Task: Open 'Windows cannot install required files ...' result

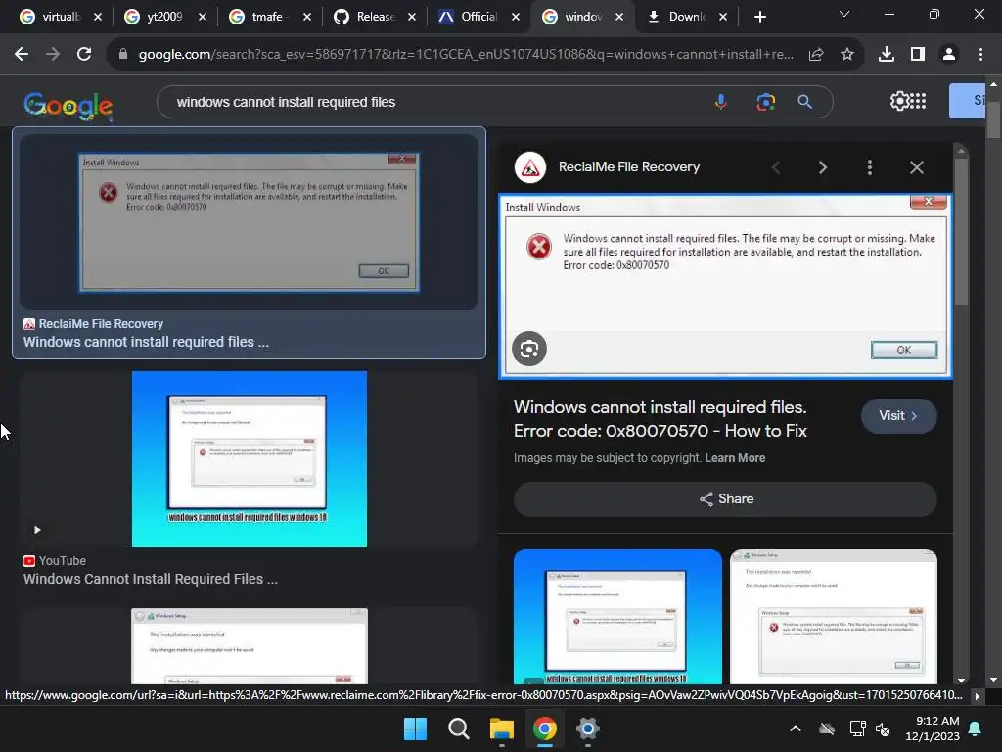Action: click(146, 342)
